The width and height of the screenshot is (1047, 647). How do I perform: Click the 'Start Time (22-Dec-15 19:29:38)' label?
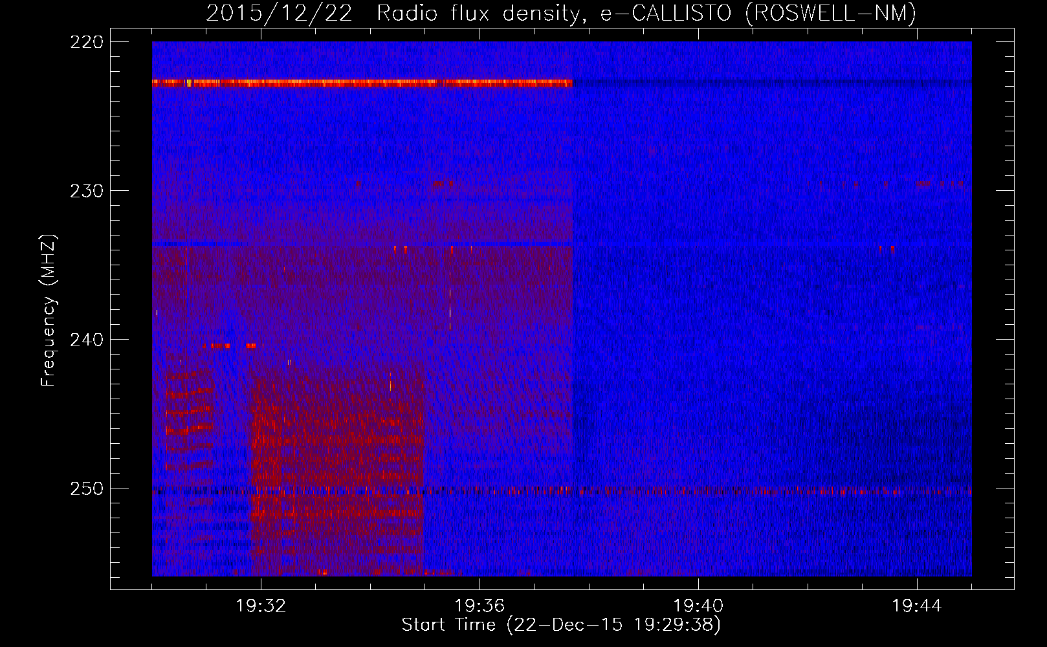point(561,624)
